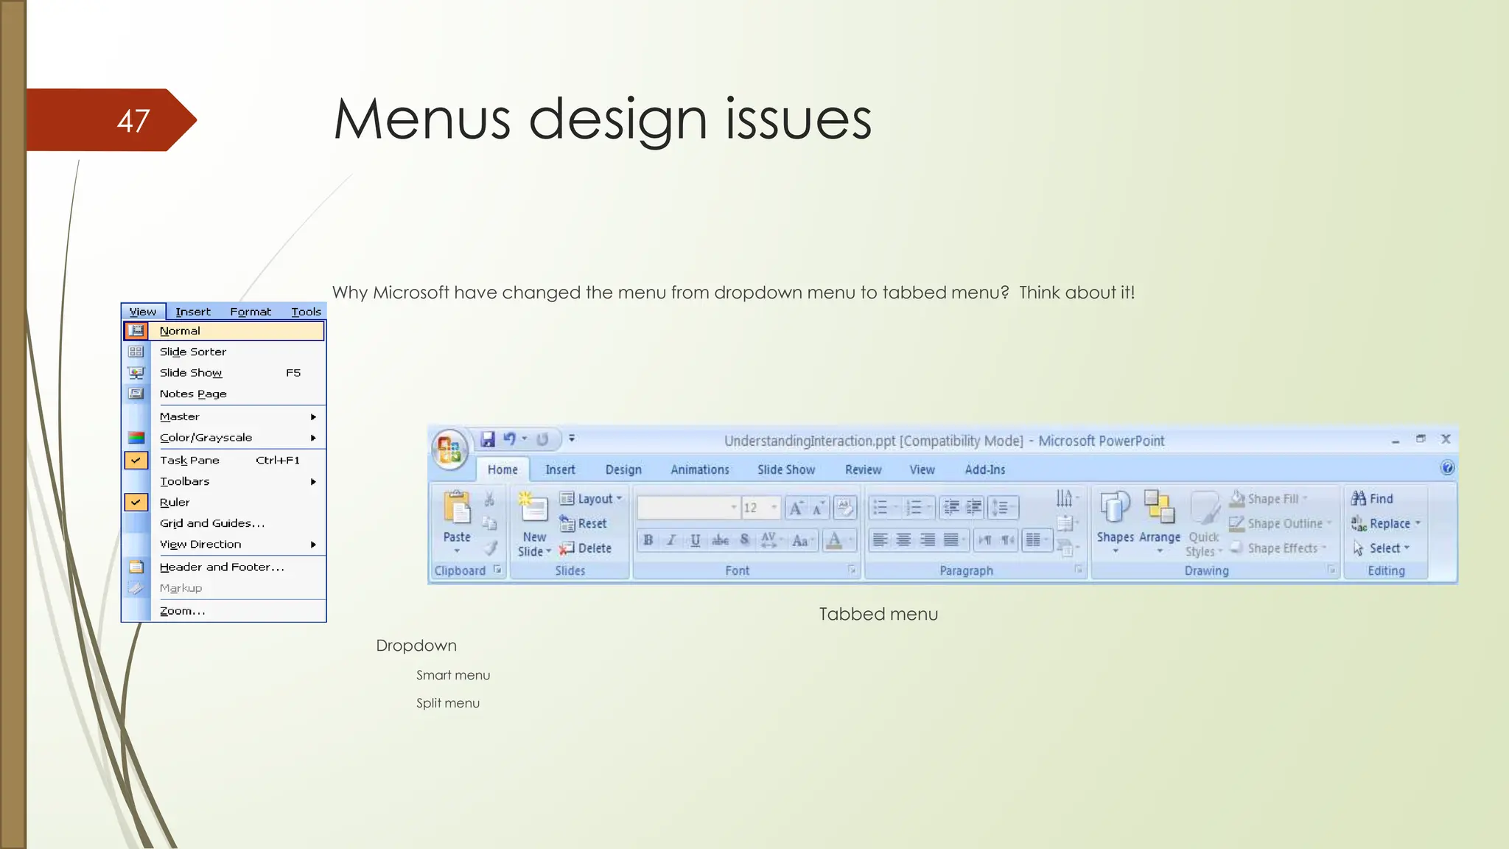This screenshot has width=1509, height=849.
Task: Click the Save icon in Quick Access toolbar
Action: pos(488,439)
